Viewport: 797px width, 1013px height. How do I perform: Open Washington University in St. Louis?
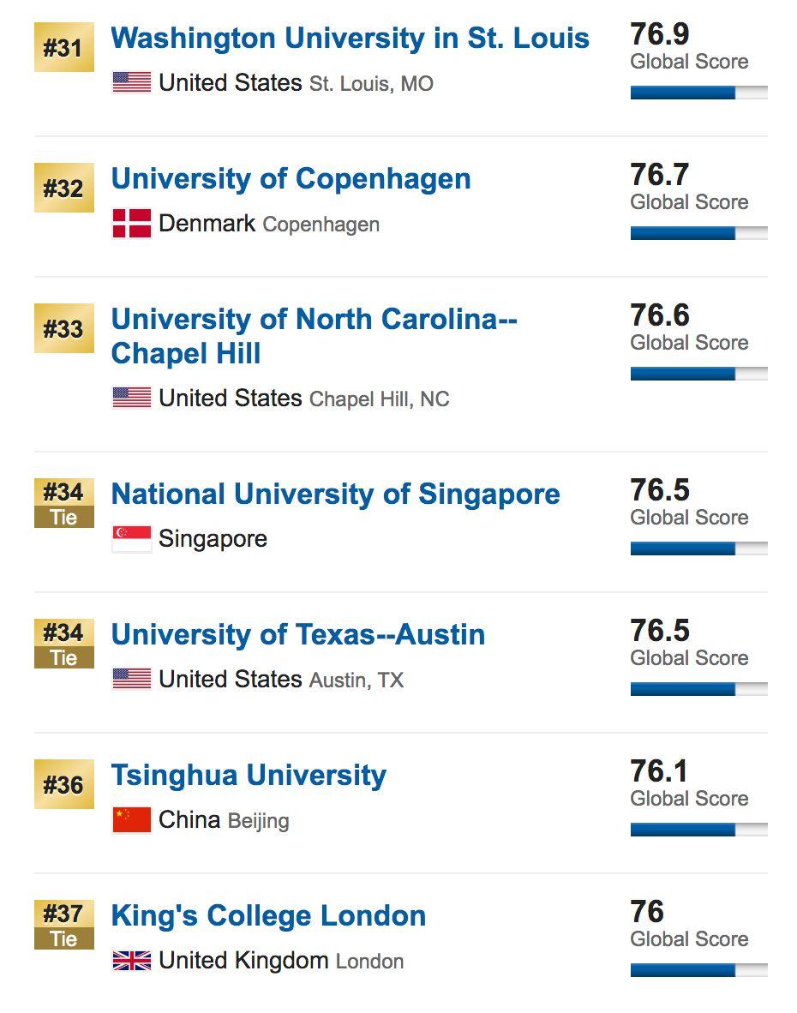tap(350, 39)
